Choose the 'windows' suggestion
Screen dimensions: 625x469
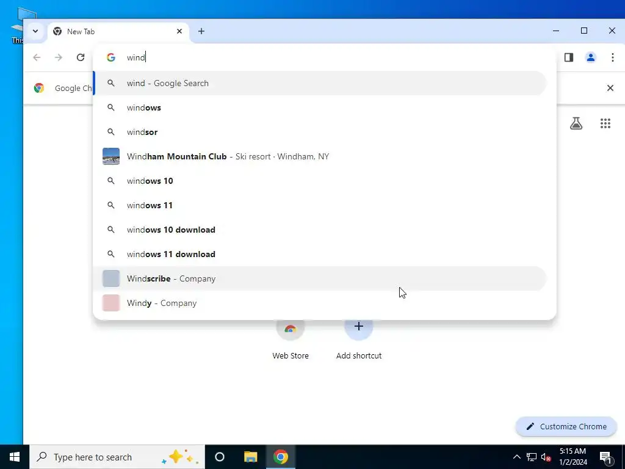pyautogui.click(x=320, y=107)
